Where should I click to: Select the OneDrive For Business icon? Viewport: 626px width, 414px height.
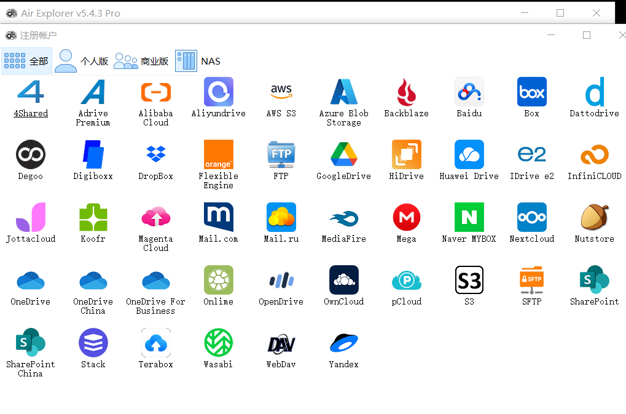tap(155, 281)
